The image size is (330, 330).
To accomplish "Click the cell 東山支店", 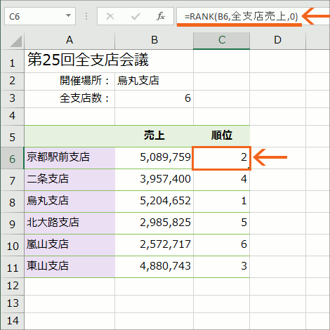I will [x=70, y=267].
